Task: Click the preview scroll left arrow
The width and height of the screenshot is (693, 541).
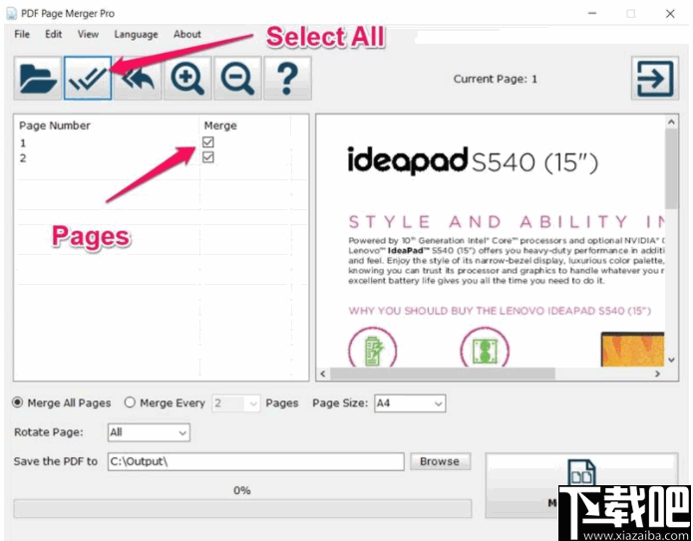Action: click(323, 374)
